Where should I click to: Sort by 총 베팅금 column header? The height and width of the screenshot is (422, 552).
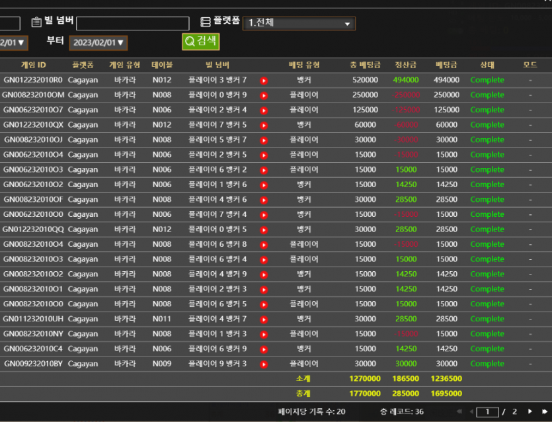[x=365, y=65]
